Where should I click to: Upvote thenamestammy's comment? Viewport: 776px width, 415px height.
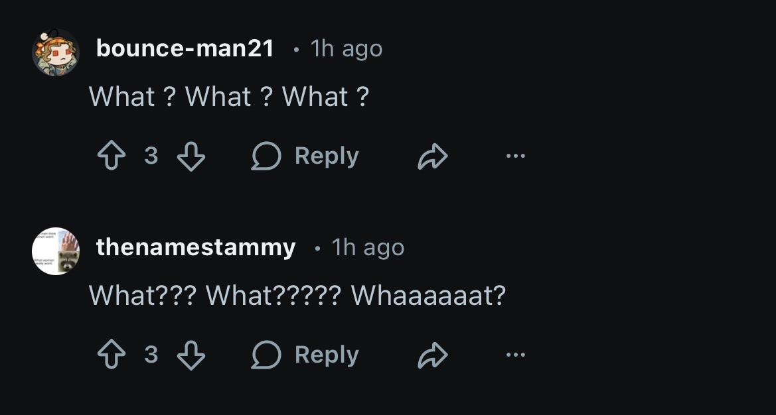coord(111,355)
